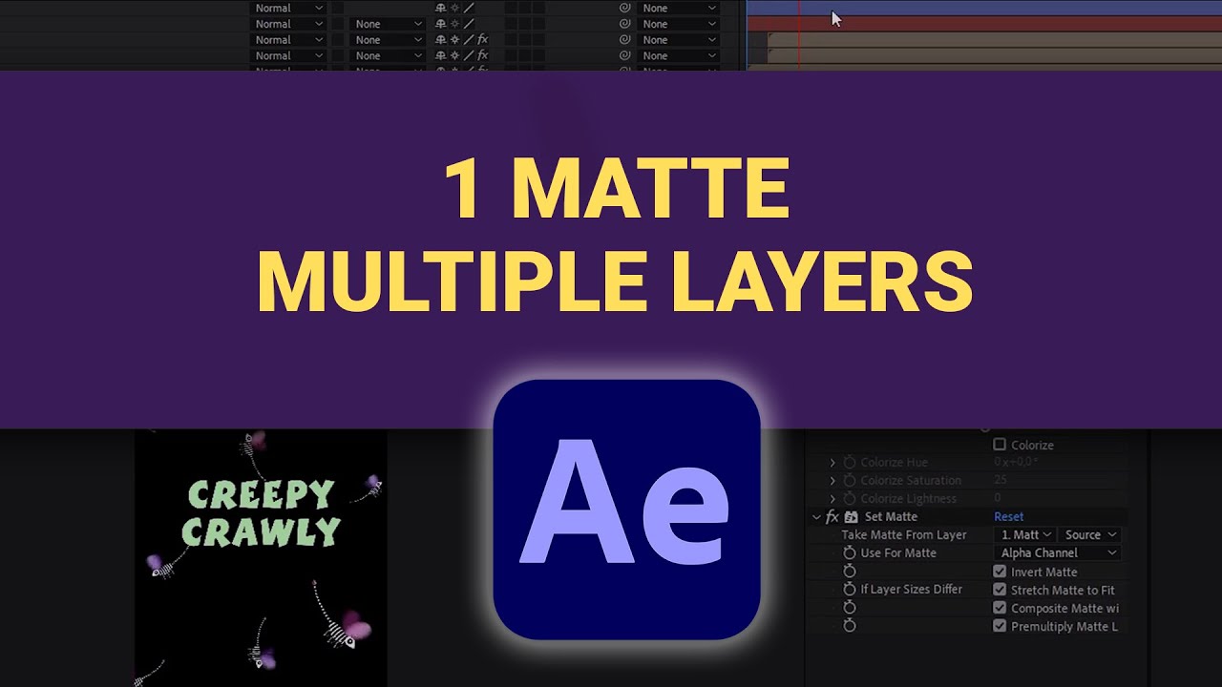This screenshot has width=1222, height=687.
Task: Uncheck the Premultiply Matte Layer checkbox
Action: 1000,626
